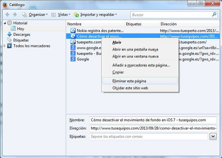
Task: Sort by the Nombre column header
Action: [x=95, y=24]
